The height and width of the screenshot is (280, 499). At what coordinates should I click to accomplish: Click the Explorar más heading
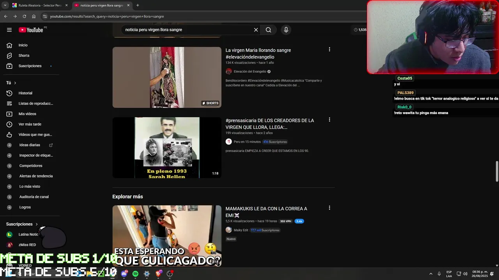(127, 197)
